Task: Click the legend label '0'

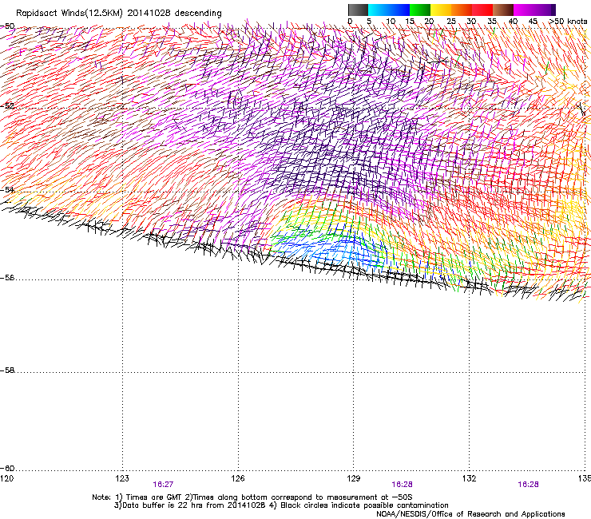Action: 350,21
